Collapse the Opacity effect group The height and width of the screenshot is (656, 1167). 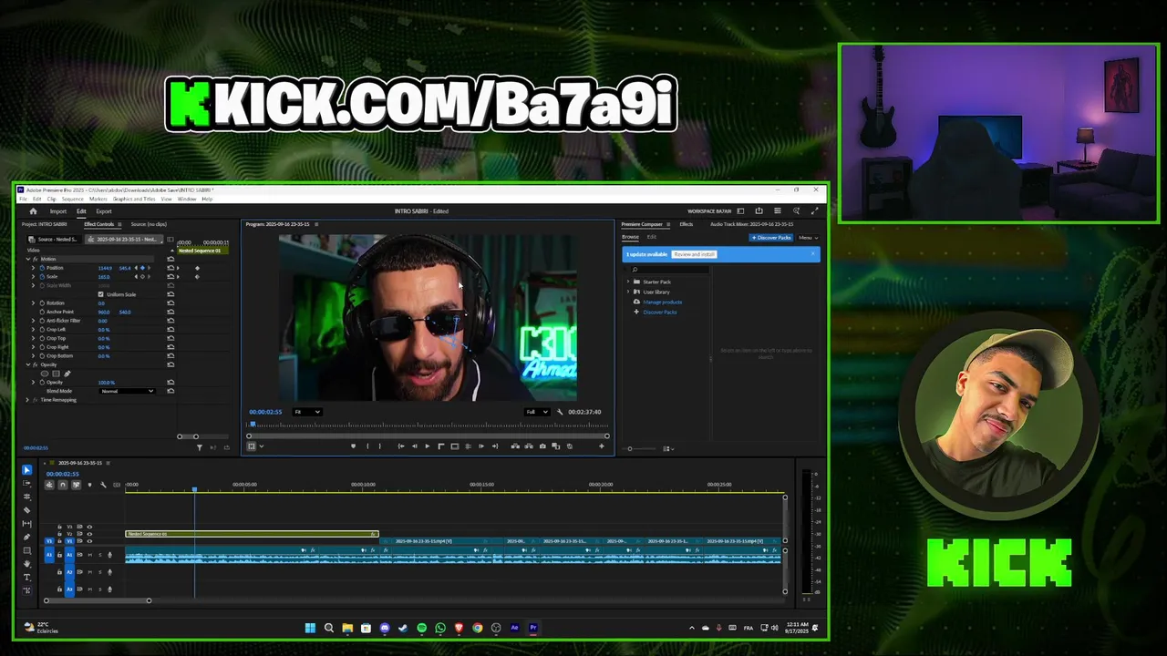[x=27, y=364]
